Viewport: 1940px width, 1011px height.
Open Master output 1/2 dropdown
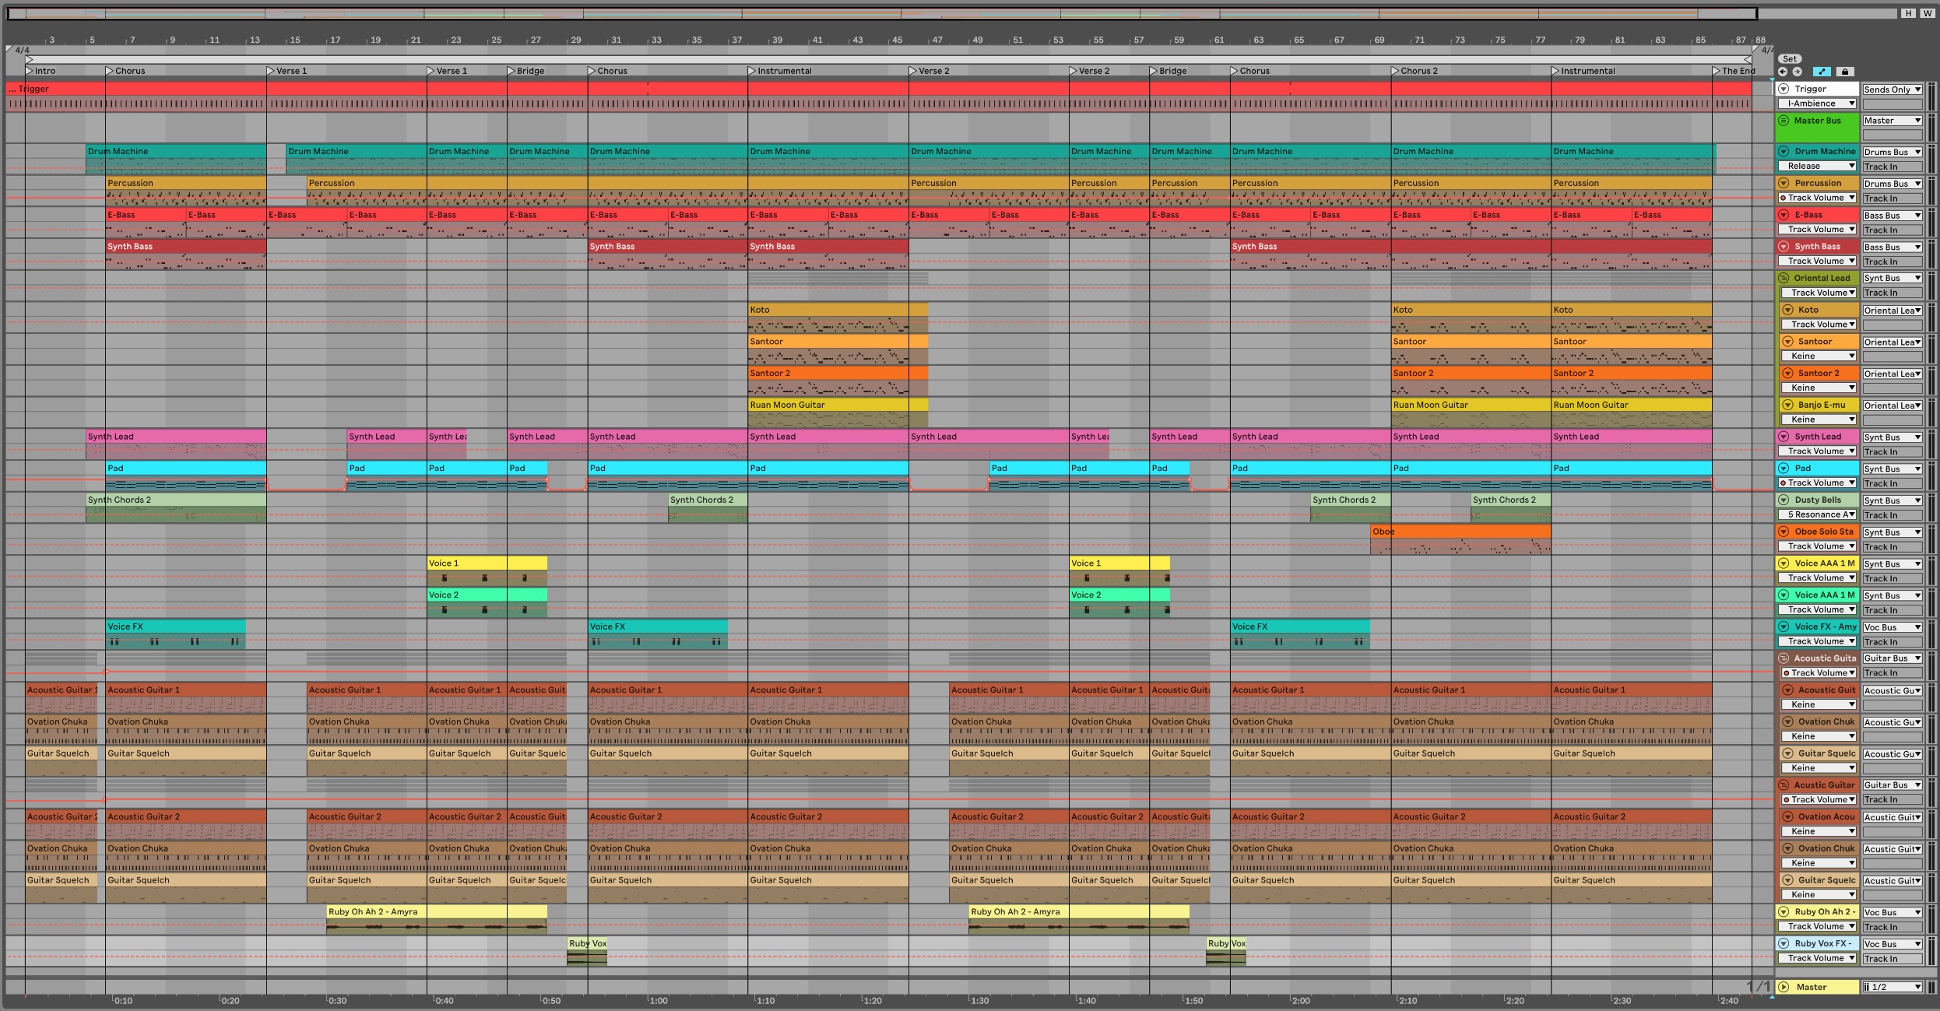[x=1892, y=987]
